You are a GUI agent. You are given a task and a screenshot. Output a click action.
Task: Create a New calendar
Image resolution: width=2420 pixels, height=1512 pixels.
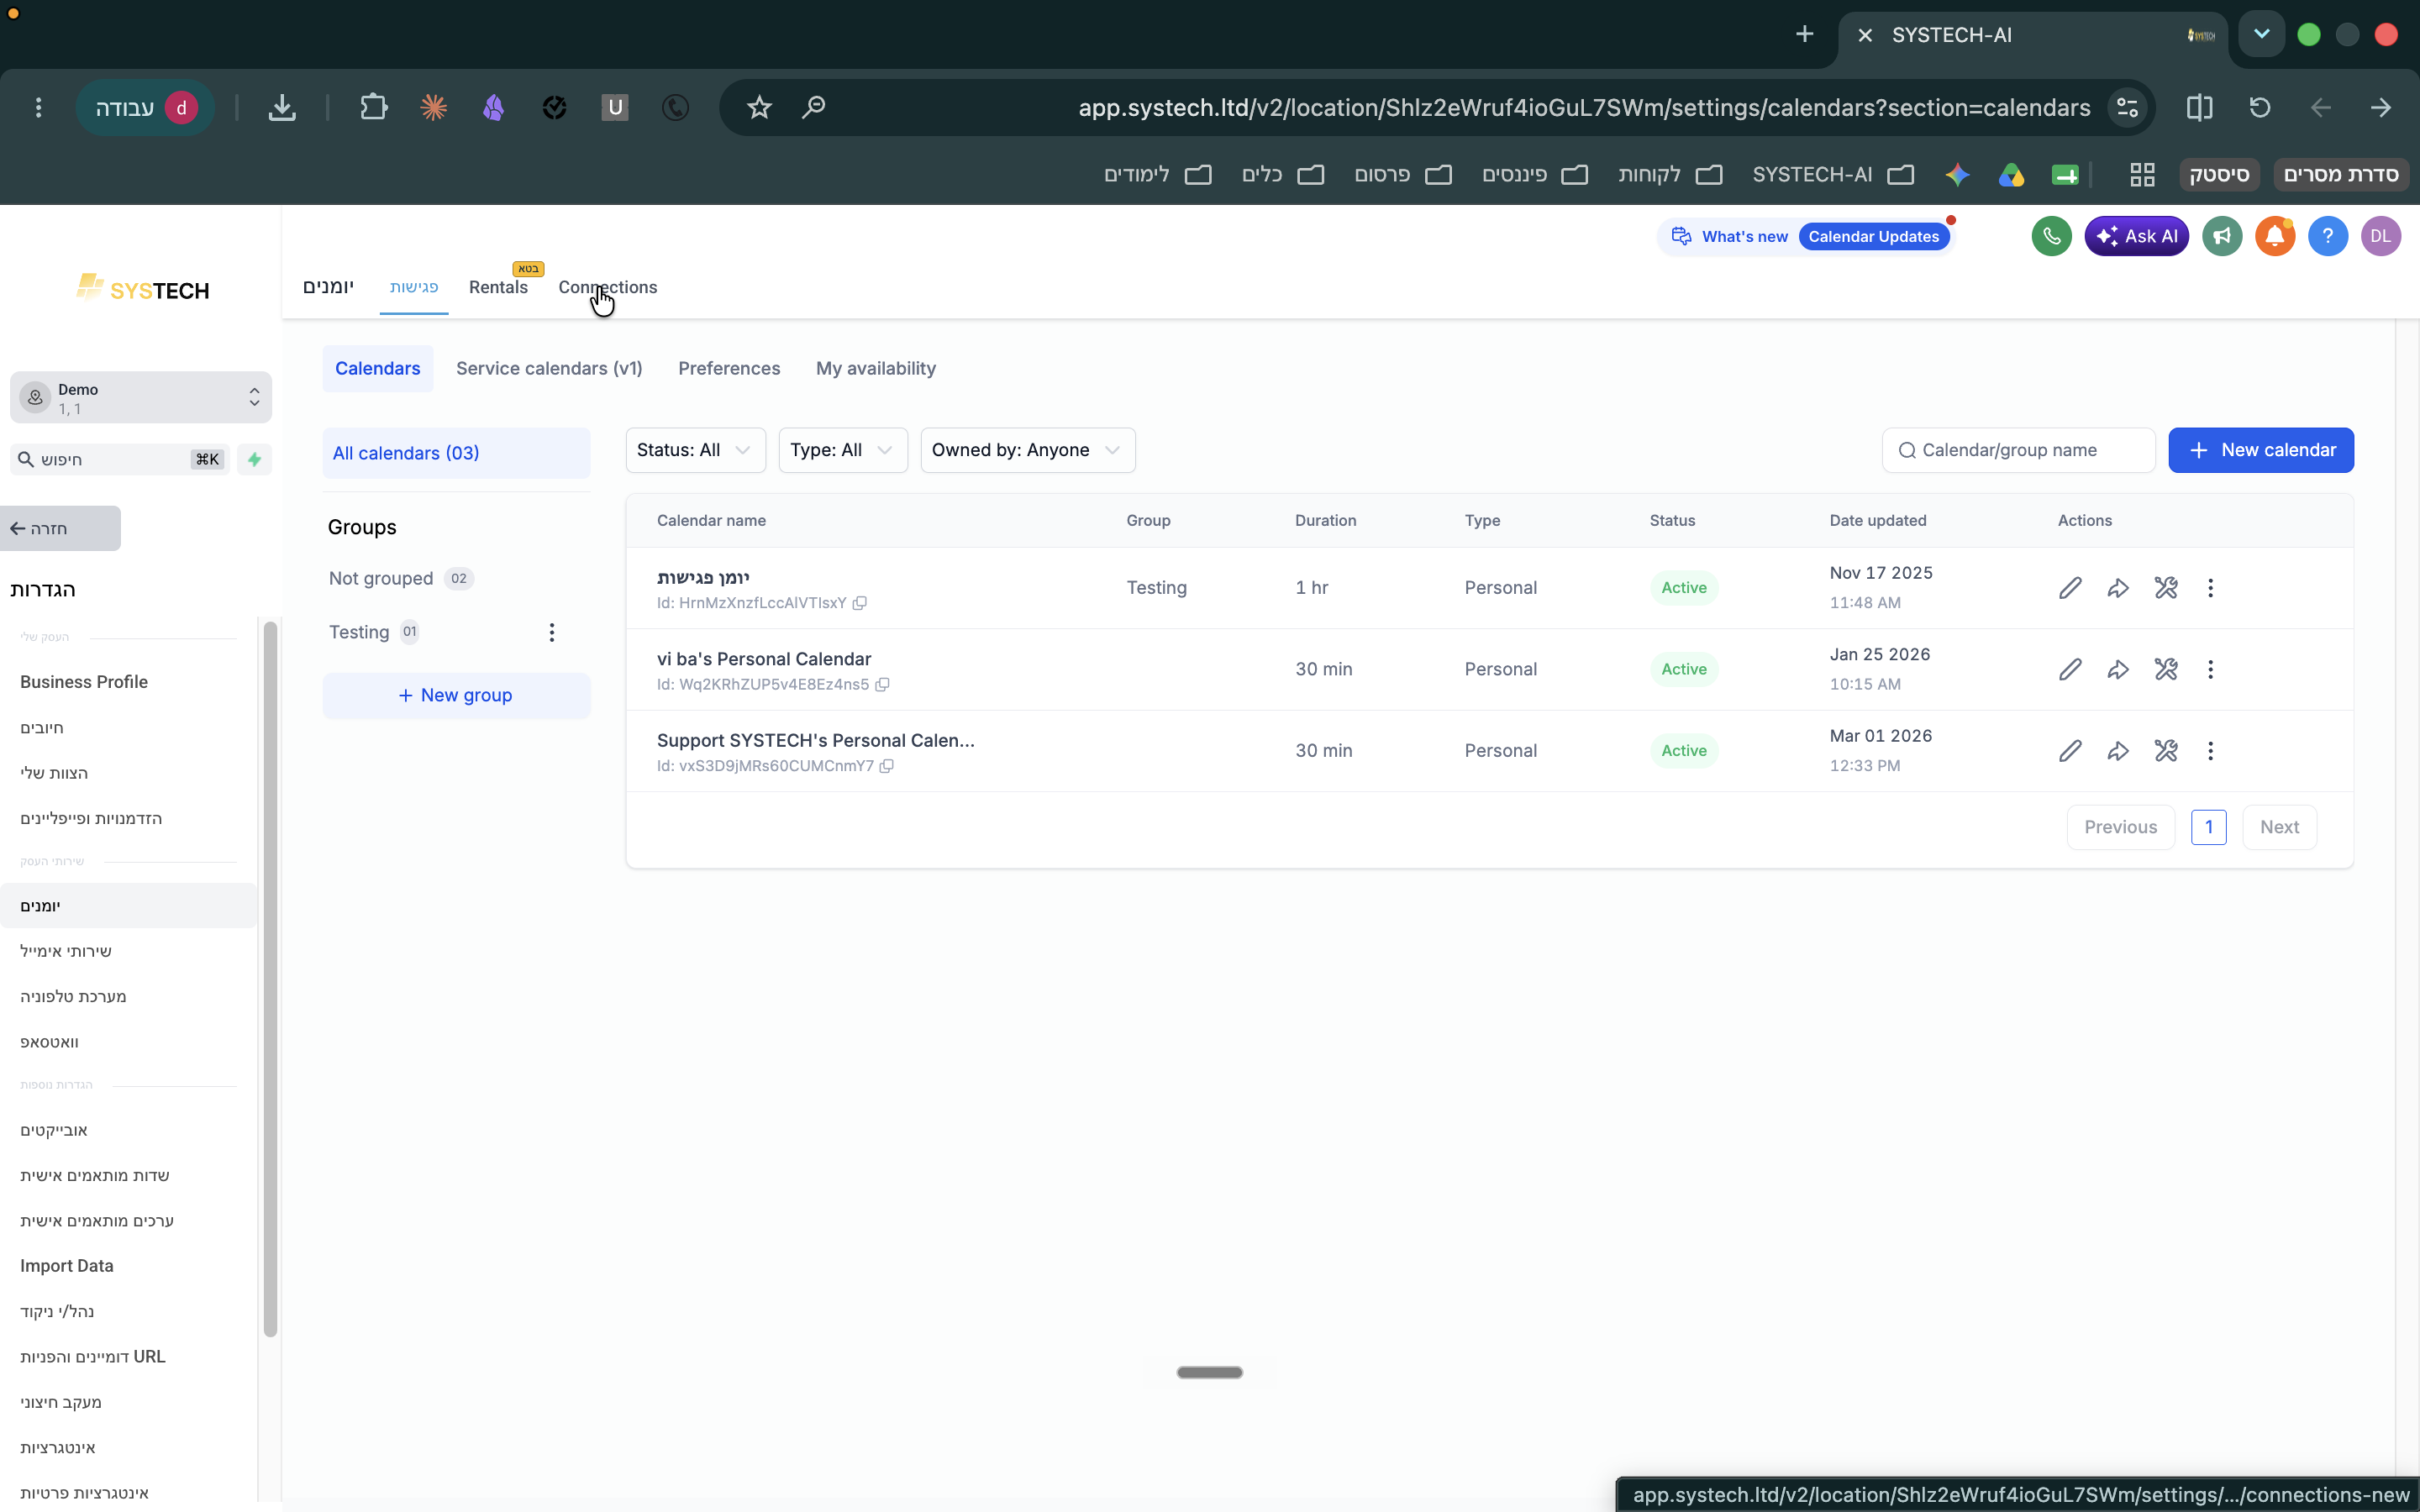coord(2260,450)
